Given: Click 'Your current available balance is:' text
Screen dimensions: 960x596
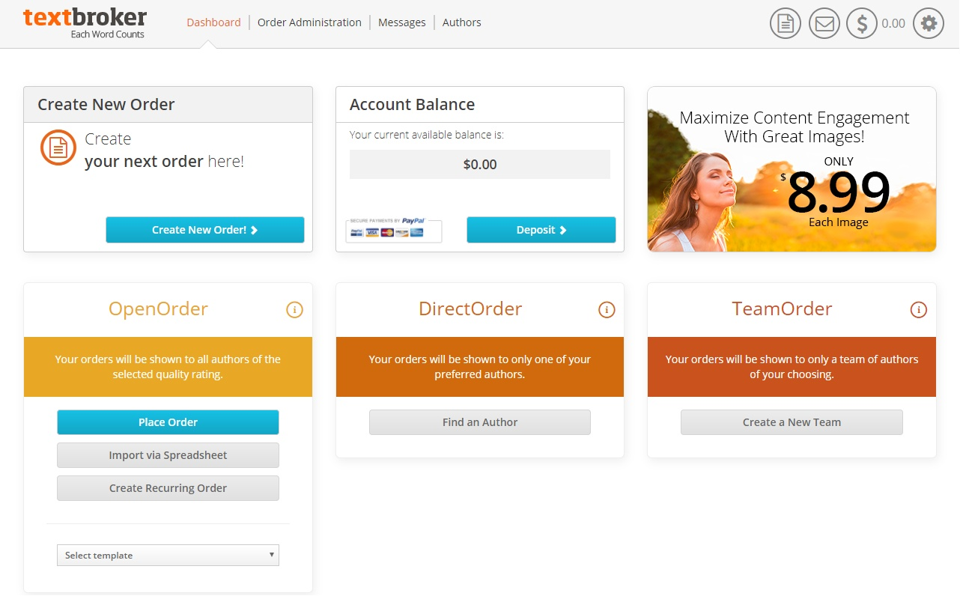Looking at the screenshot, I should point(427,135).
